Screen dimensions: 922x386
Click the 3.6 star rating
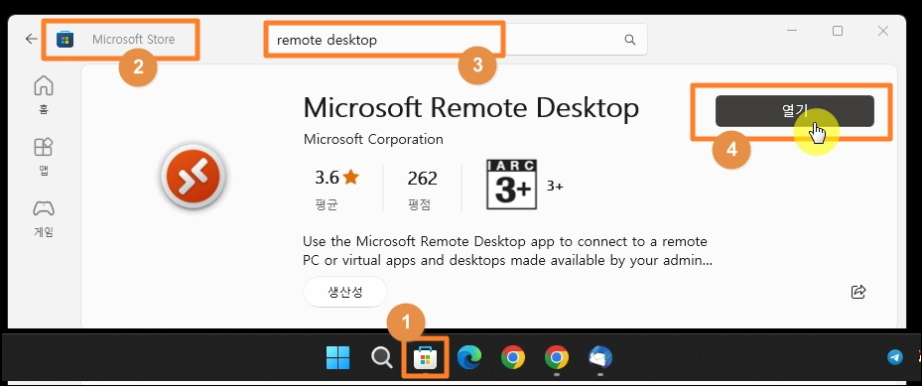(336, 177)
